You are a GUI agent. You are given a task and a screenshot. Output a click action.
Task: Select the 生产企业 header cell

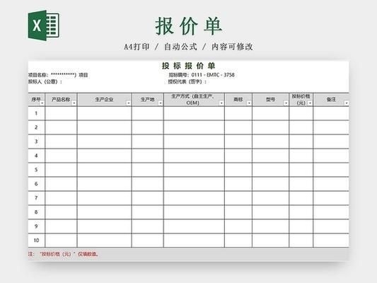105,99
